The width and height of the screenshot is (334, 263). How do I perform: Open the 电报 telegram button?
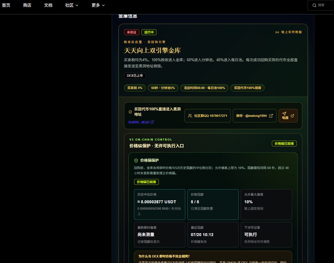[288, 116]
